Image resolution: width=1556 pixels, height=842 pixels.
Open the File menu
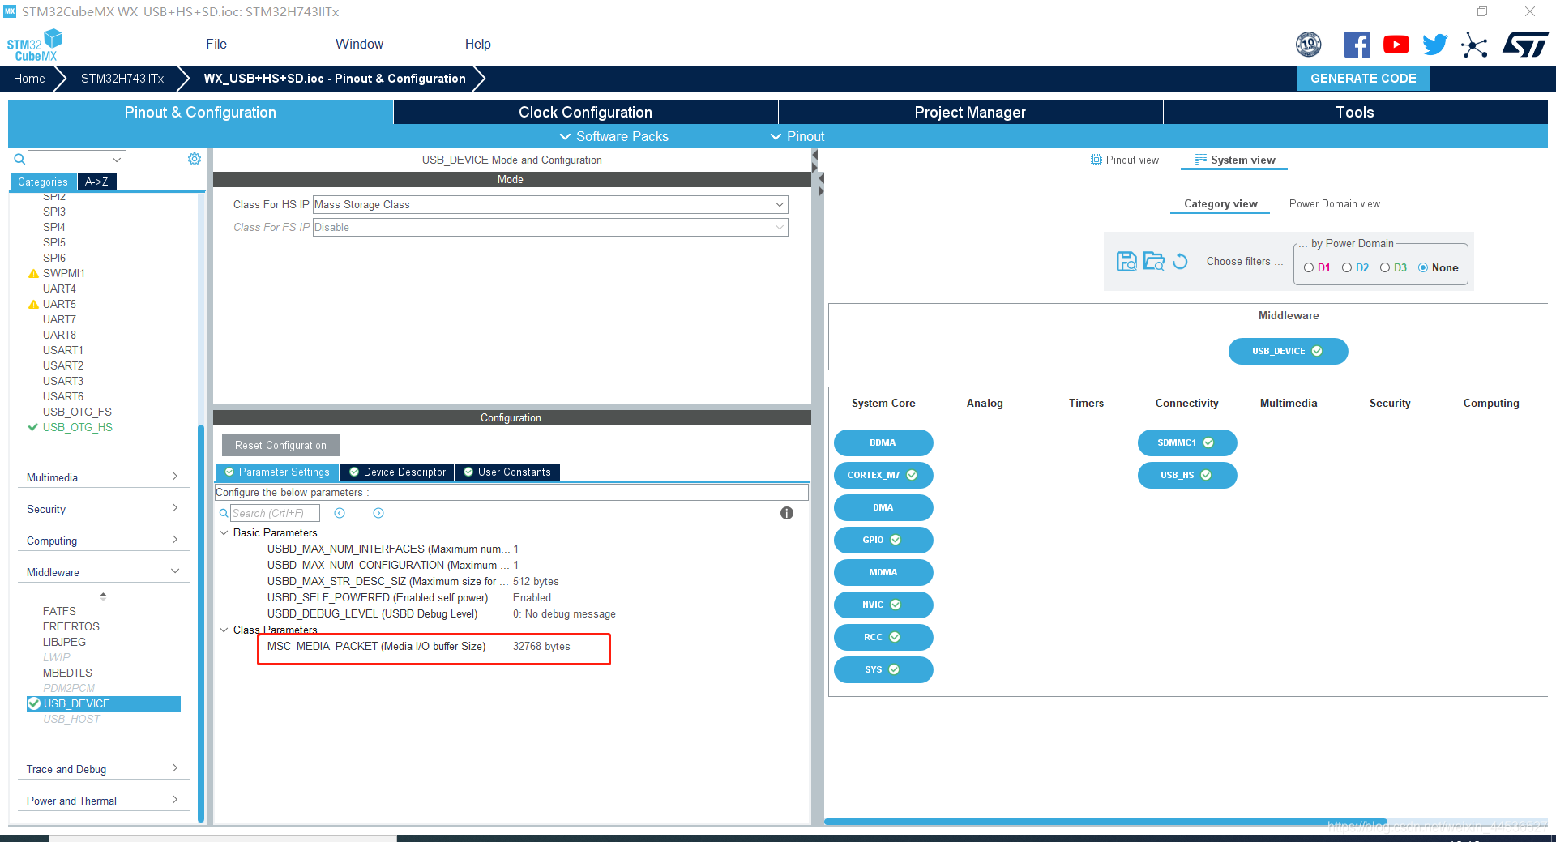(216, 45)
